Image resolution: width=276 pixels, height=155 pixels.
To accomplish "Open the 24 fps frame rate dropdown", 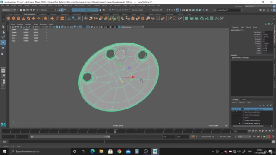I will click(244, 137).
